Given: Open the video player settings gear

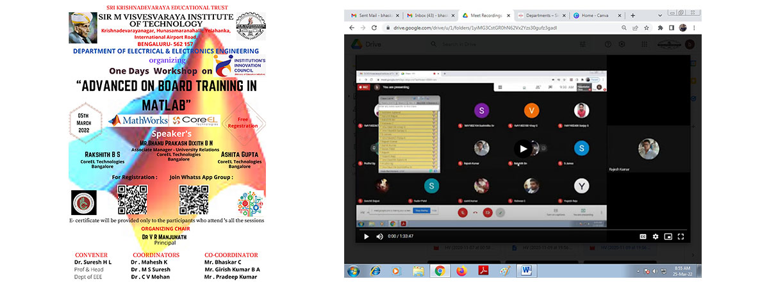Looking at the screenshot, I should 656,236.
